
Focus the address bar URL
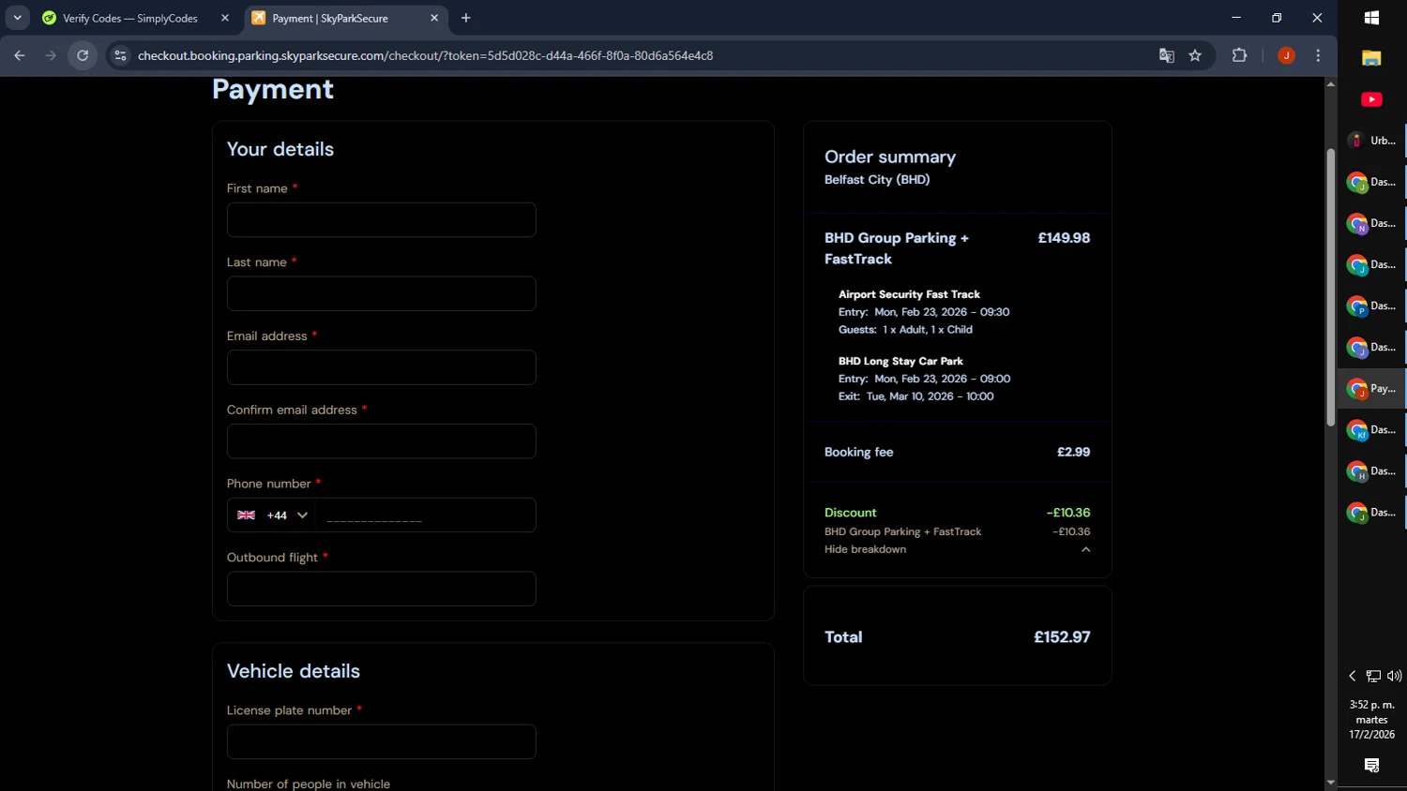425,55
